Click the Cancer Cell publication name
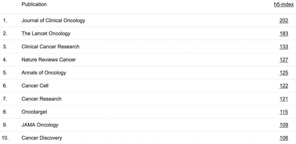The image size is (296, 144). tap(35, 86)
